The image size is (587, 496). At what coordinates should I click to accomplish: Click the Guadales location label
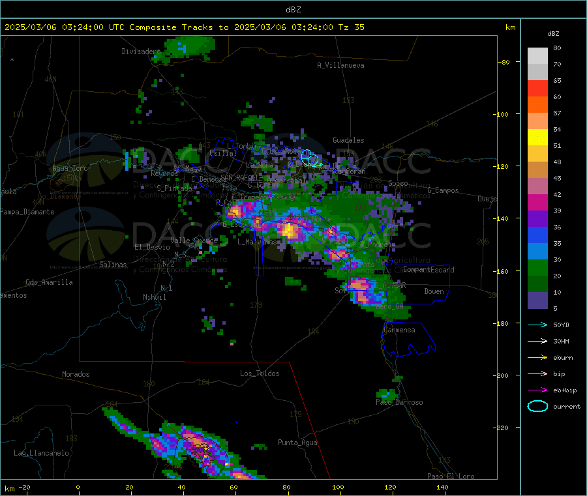click(x=348, y=140)
